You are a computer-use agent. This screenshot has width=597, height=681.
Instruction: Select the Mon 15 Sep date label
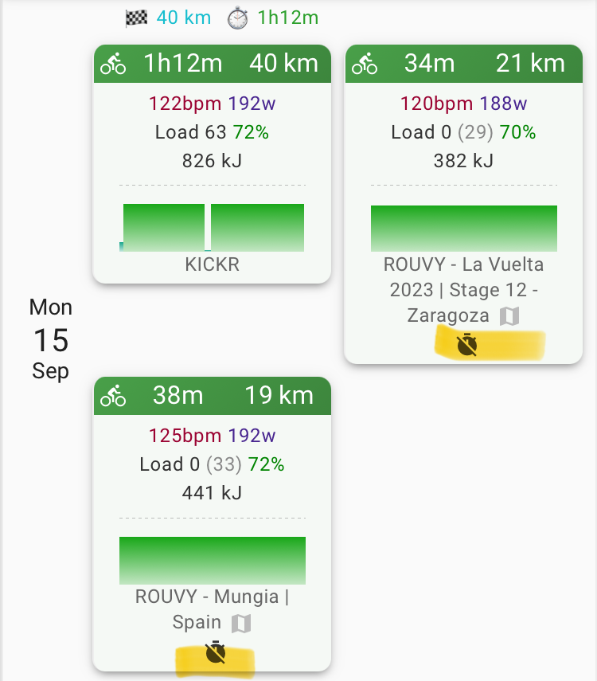(51, 339)
